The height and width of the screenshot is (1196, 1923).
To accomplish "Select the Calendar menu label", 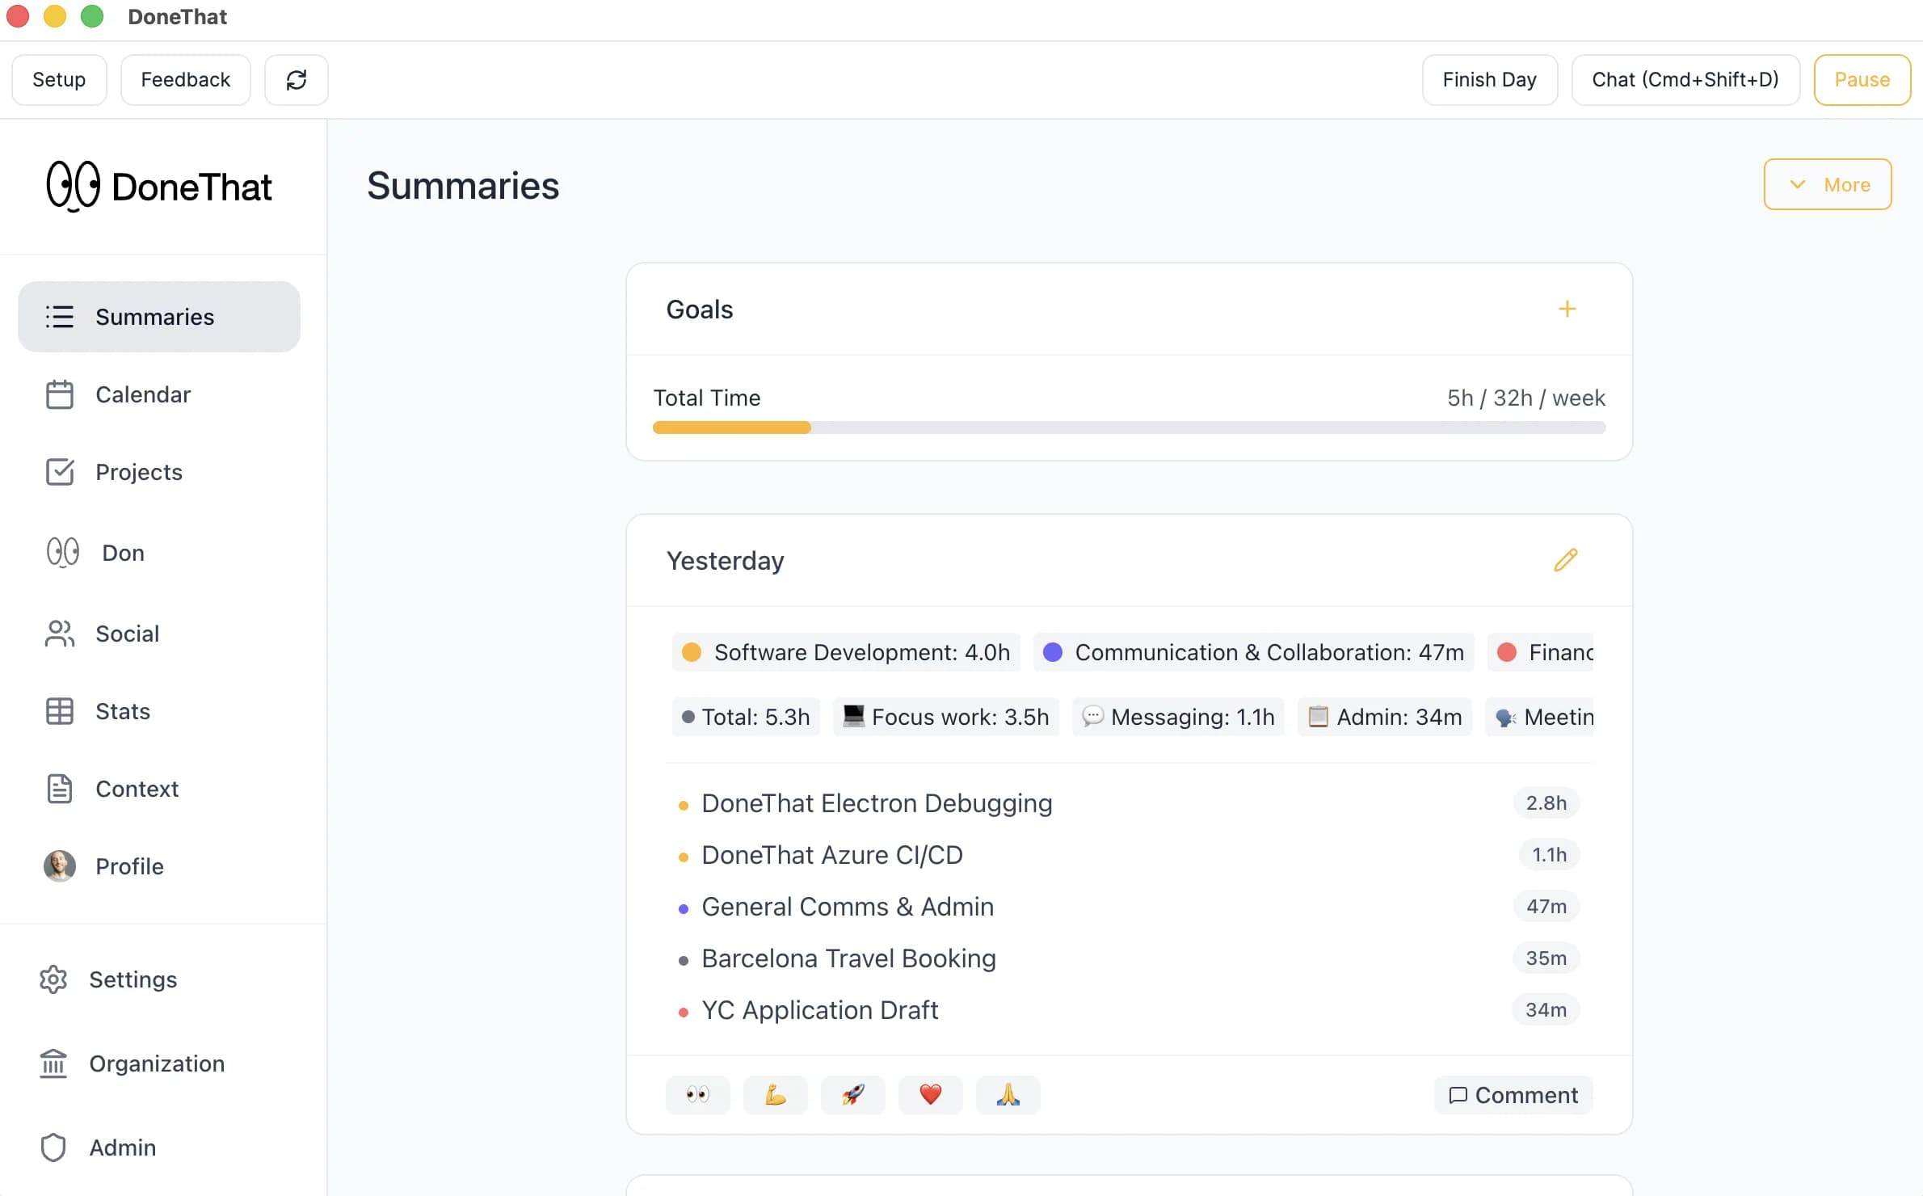I will 143,394.
